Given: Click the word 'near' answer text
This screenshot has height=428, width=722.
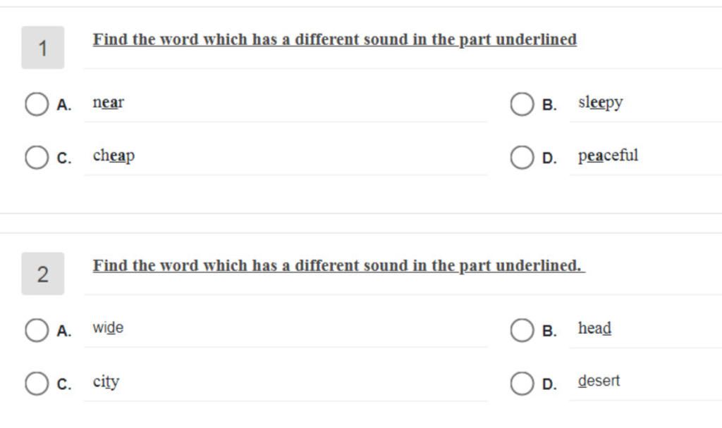Looking at the screenshot, I should coord(109,103).
